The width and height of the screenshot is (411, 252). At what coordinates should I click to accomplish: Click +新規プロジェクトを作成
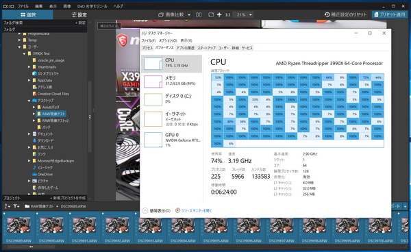(68, 198)
